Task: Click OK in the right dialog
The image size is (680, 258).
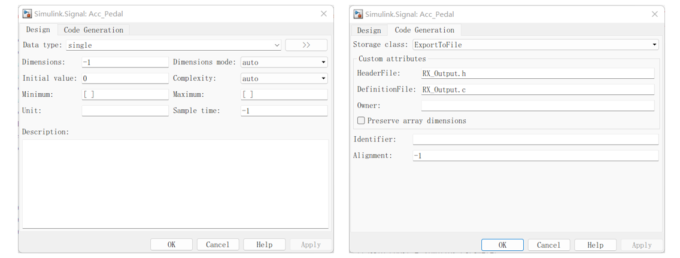Action: (x=502, y=245)
